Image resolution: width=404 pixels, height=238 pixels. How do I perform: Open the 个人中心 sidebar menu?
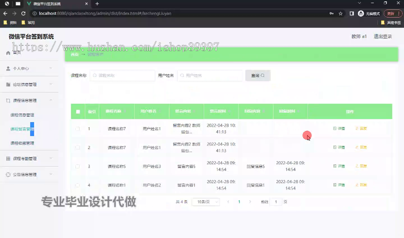pyautogui.click(x=29, y=69)
